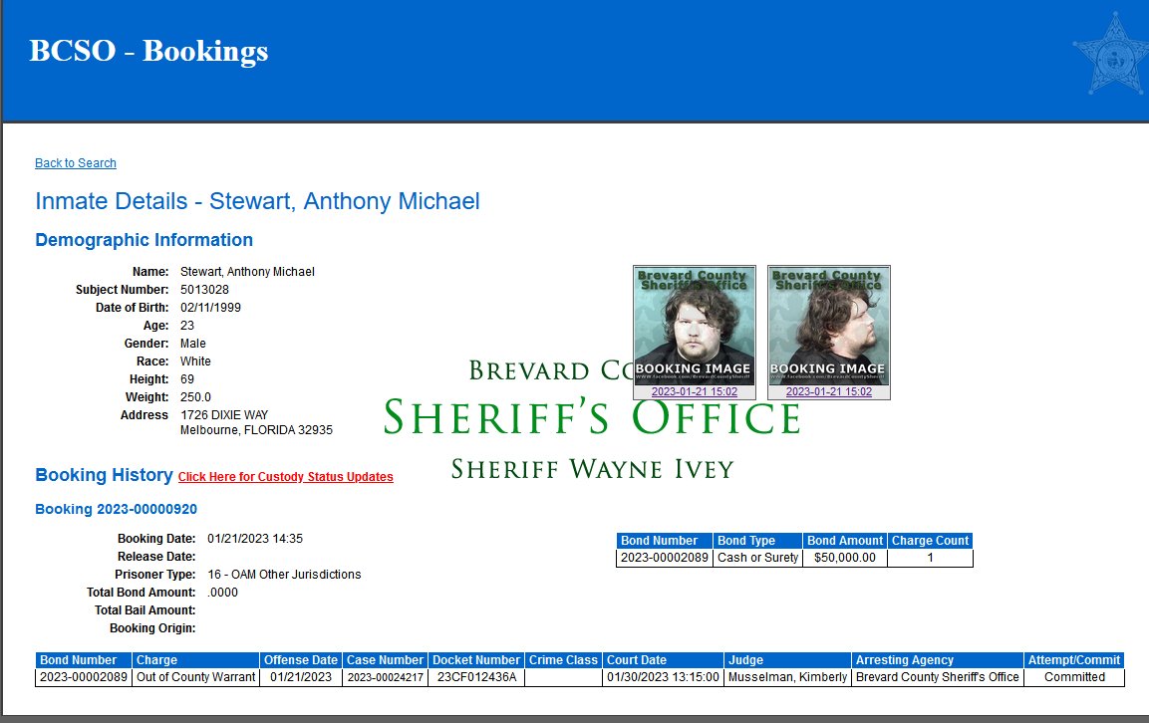Click the $50,000.00 bond amount cell
The image size is (1149, 723).
pyautogui.click(x=844, y=558)
